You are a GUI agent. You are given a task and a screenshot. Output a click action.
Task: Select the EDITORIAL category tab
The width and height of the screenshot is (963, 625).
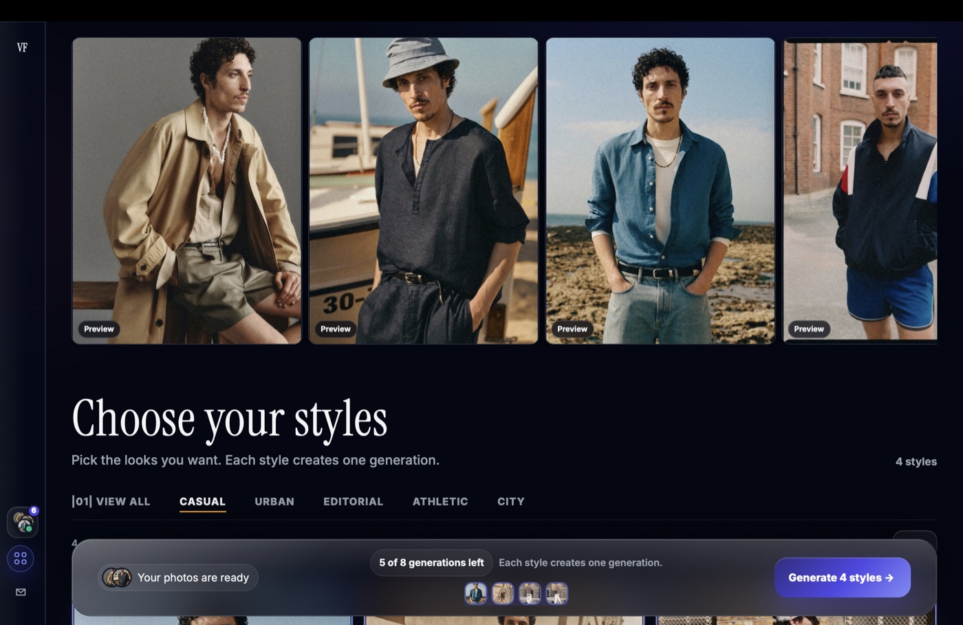[354, 502]
